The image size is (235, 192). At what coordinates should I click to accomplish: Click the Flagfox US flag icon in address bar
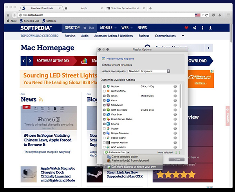[197, 15]
